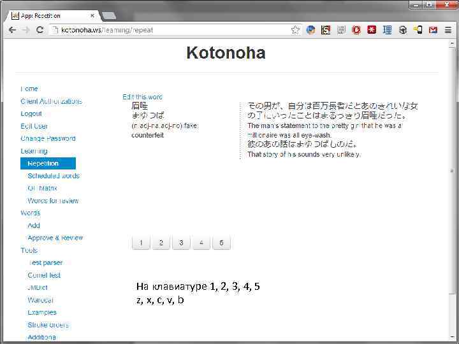This screenshot has width=459, height=344.
Task: Rate the word with button 2
Action: coord(161,243)
